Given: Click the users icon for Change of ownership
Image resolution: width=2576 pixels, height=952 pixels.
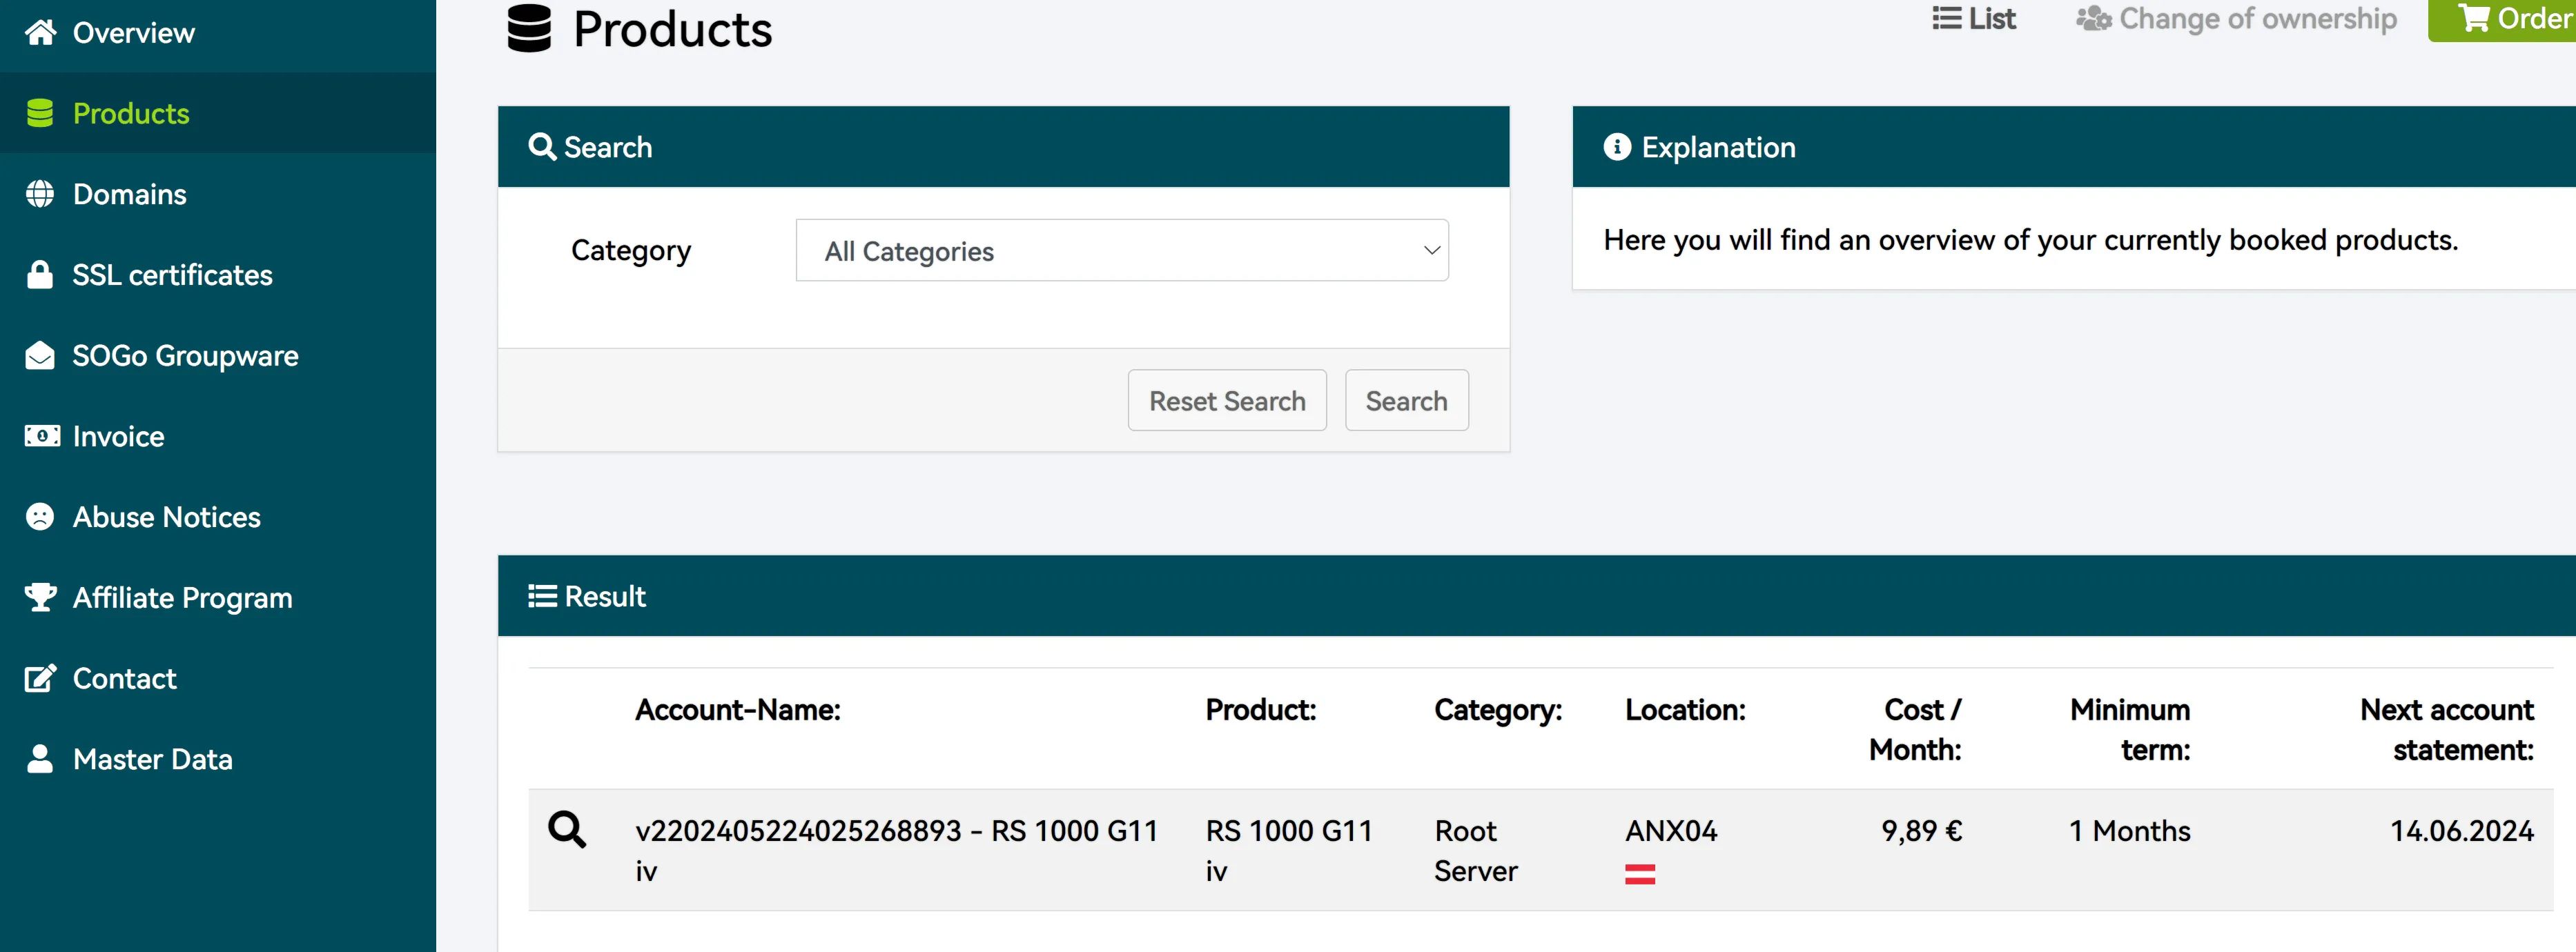Looking at the screenshot, I should [2094, 19].
